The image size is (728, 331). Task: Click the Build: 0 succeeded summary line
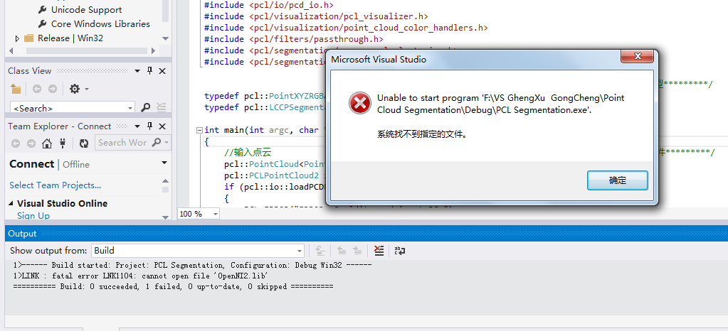pyautogui.click(x=173, y=286)
